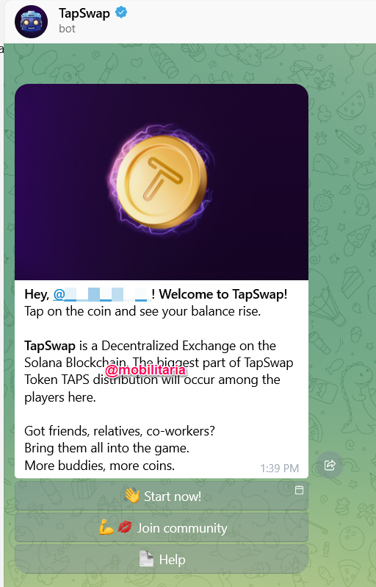Launch the game with Start now!

(x=162, y=496)
